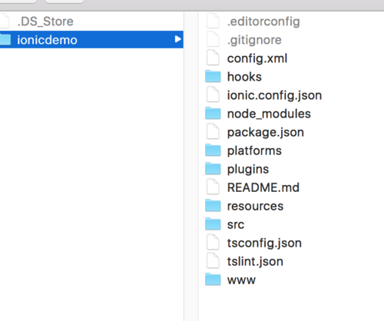Select tslint.json file name
Image resolution: width=384 pixels, height=321 pixels.
[x=255, y=261]
